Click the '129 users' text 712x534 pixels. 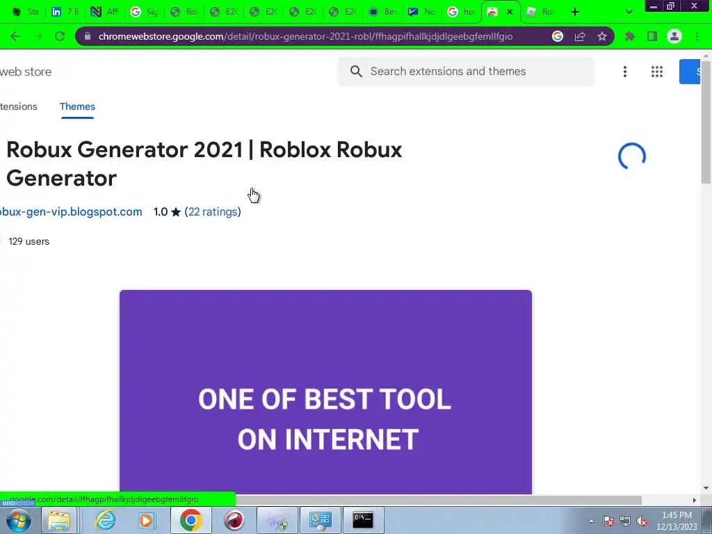pos(29,241)
